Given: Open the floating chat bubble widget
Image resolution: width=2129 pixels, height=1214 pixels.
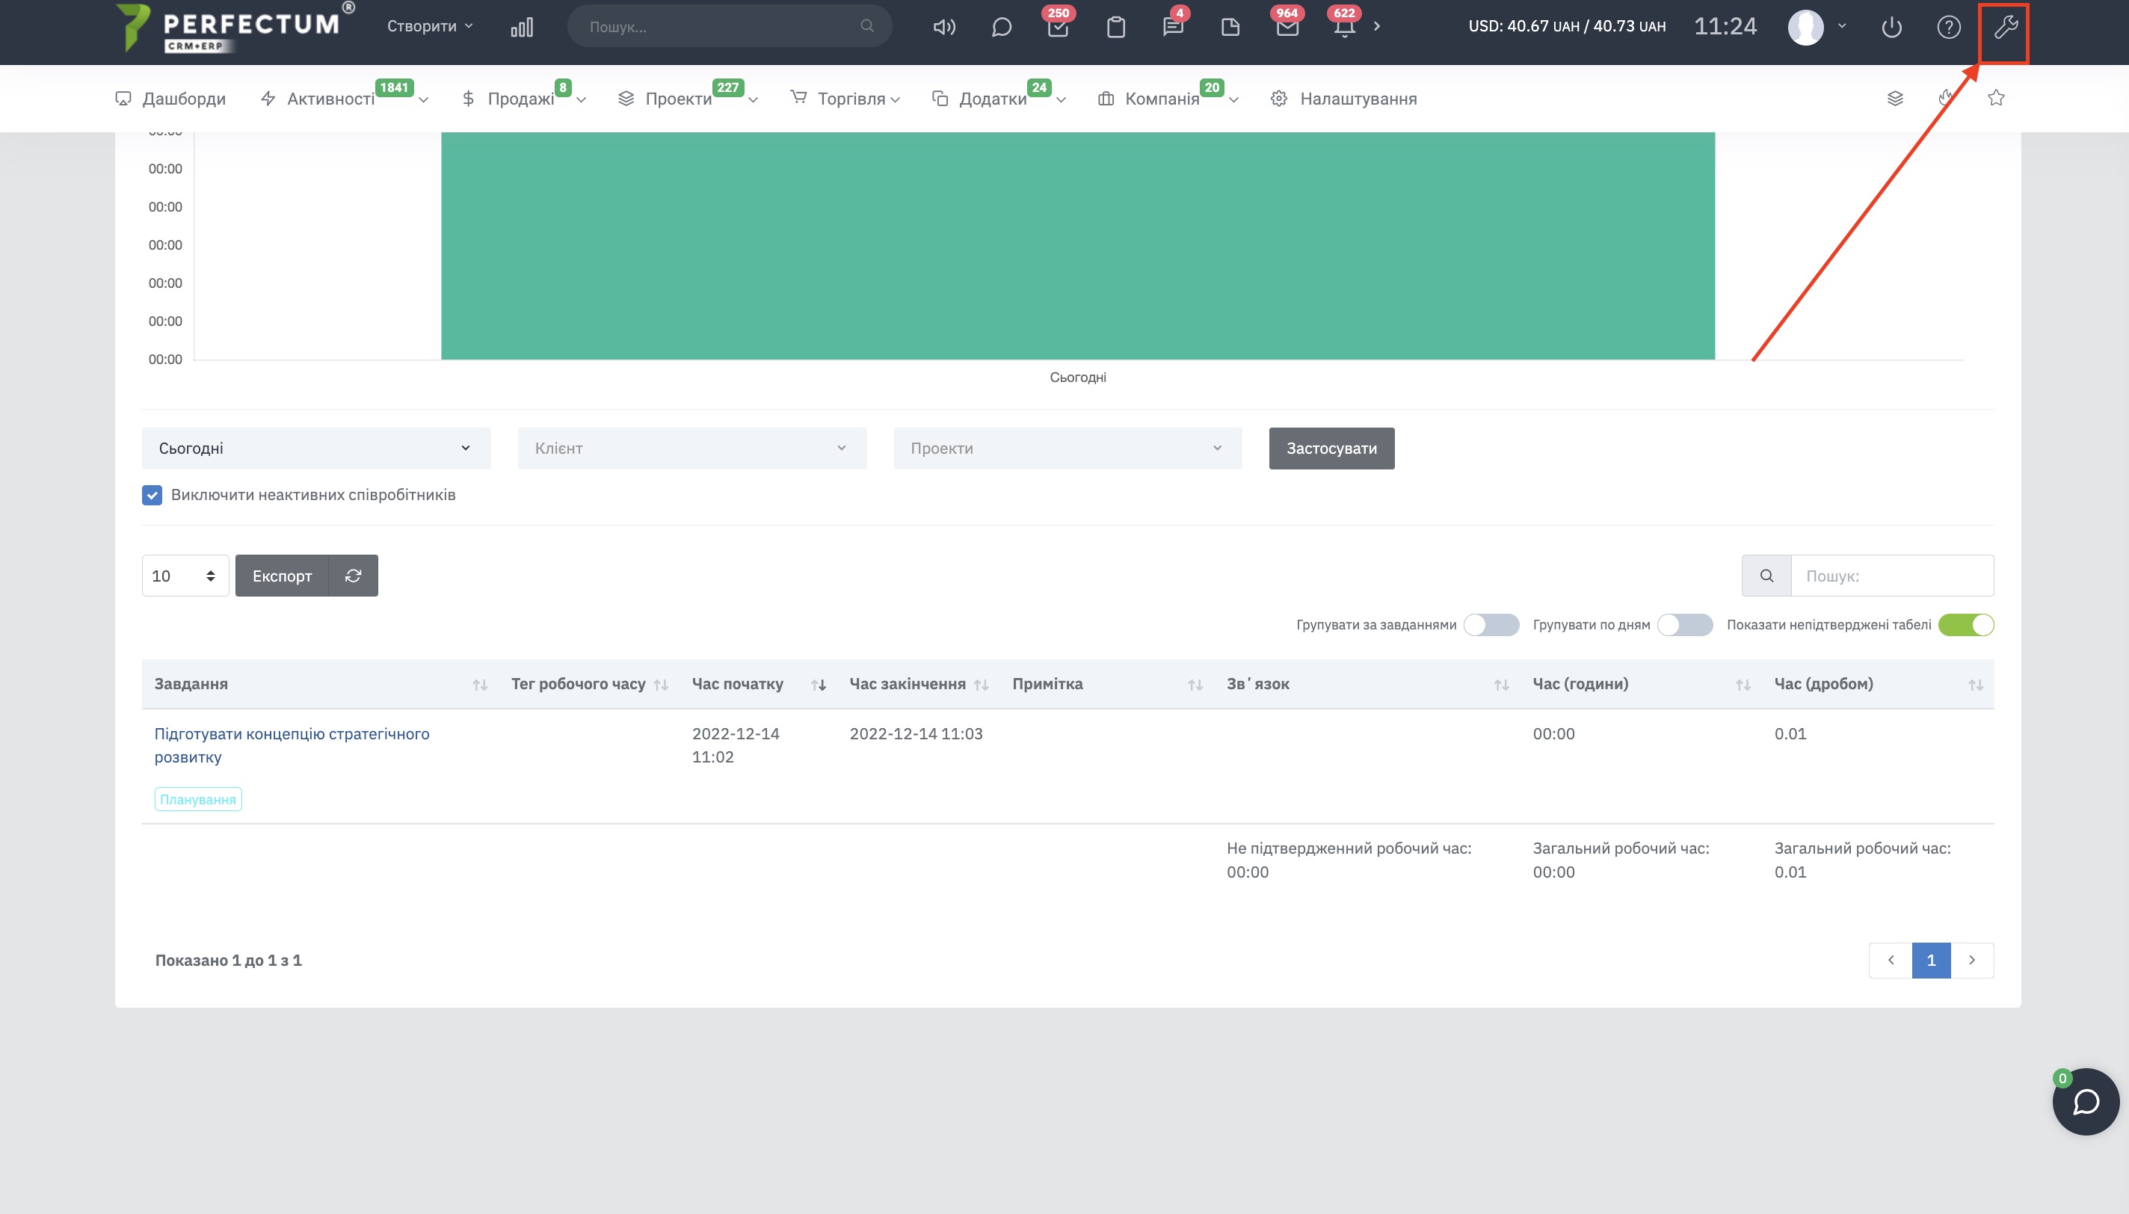Looking at the screenshot, I should coord(2085,1101).
